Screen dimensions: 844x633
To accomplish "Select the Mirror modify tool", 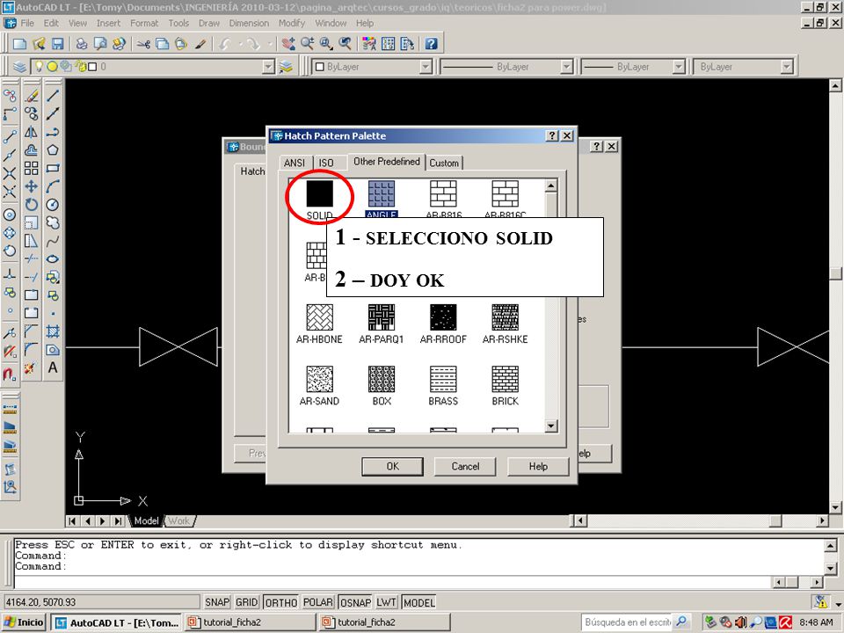I will coord(32,132).
